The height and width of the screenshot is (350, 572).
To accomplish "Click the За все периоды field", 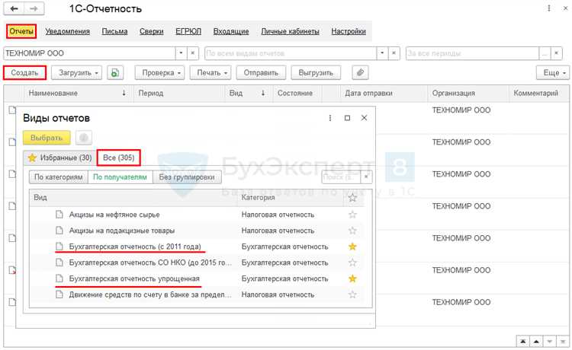I will (x=472, y=53).
